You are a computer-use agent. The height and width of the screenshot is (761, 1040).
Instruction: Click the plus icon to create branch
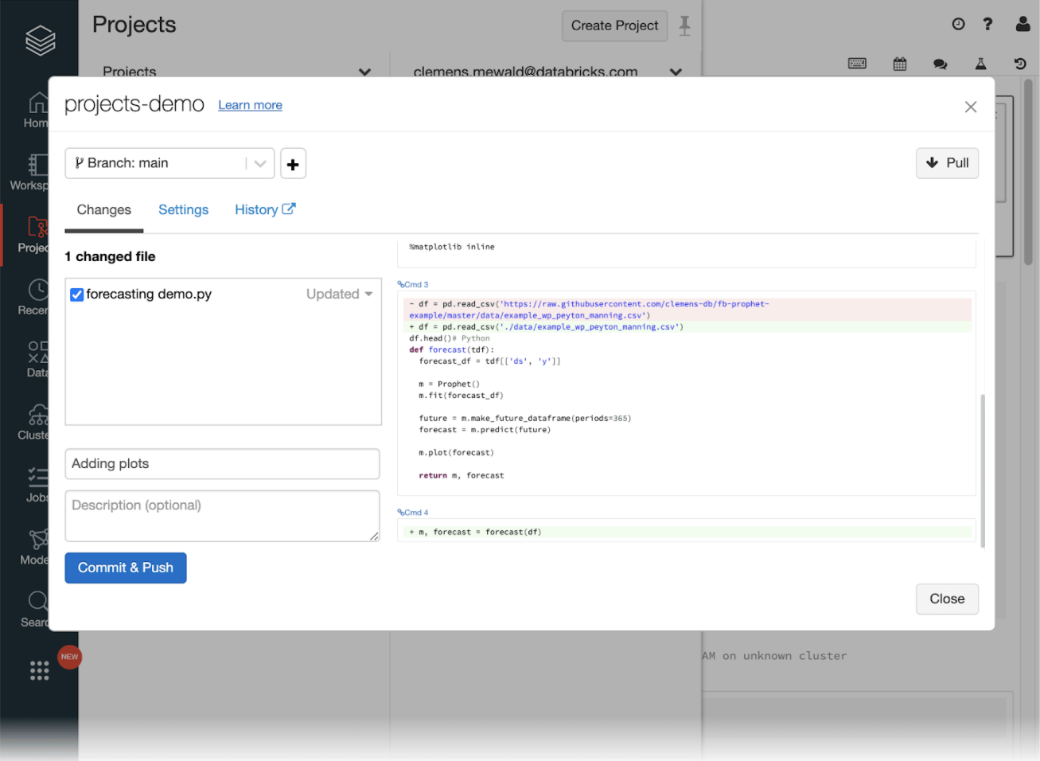pos(293,164)
